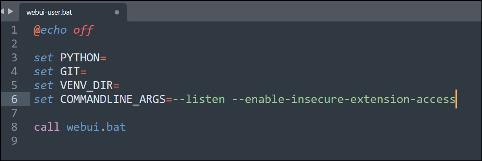Click the empty tab bar area beside the tab
Image resolution: width=482 pixels, height=161 pixels.
tap(304, 12)
